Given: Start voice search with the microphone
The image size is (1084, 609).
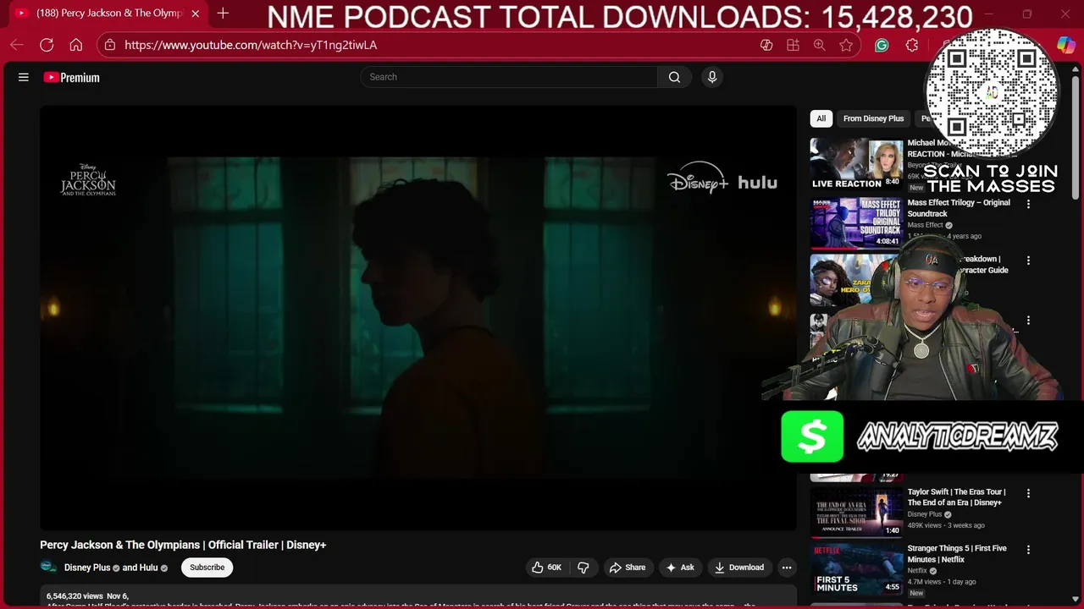Looking at the screenshot, I should (712, 77).
